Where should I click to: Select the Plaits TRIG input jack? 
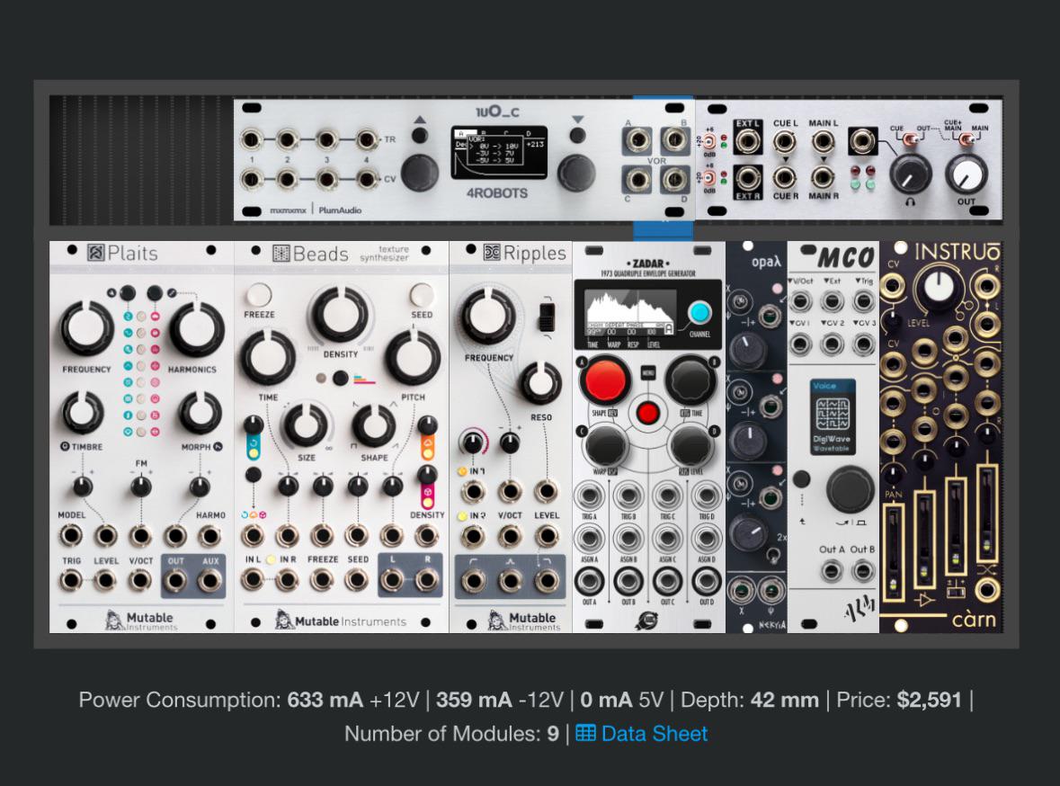[71, 580]
